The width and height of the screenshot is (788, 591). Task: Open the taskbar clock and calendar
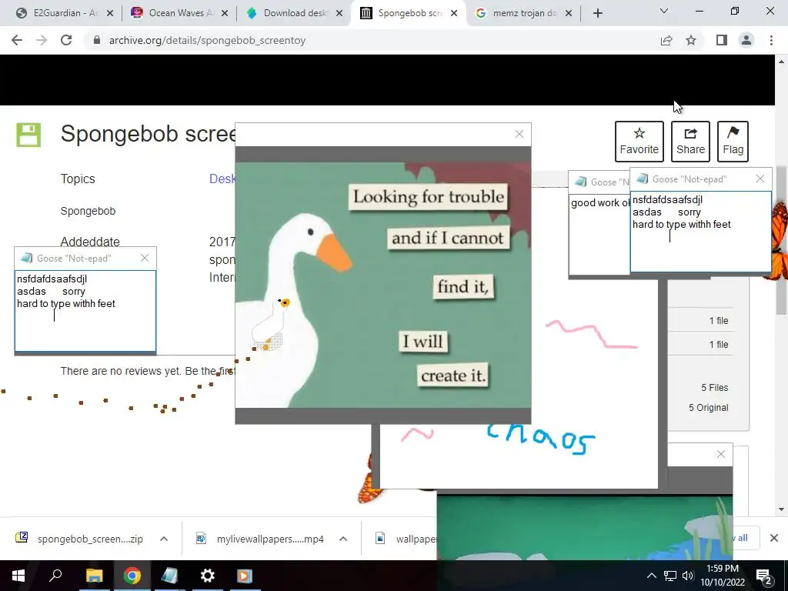[723, 576]
